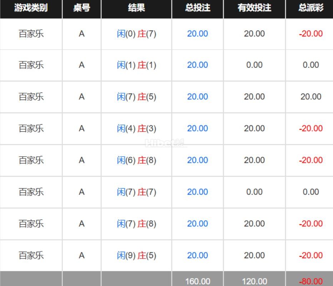This screenshot has height=286, width=333.
Task: Click the 桌号 column header
Action: 81,8
